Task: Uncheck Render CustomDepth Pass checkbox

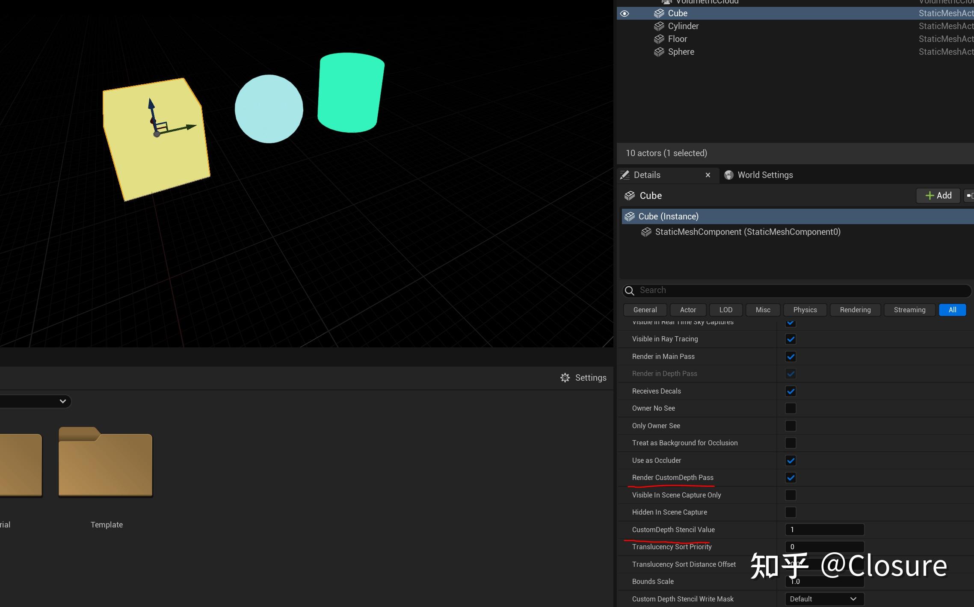Action: 790,478
